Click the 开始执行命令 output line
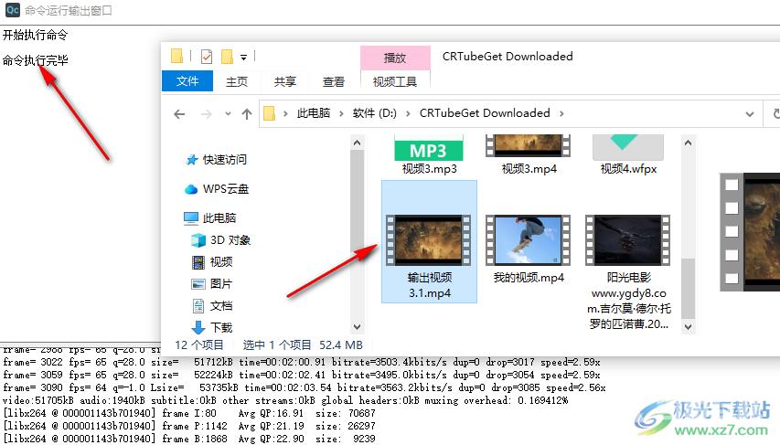Screen dimensions: 780x445 (x=35, y=35)
